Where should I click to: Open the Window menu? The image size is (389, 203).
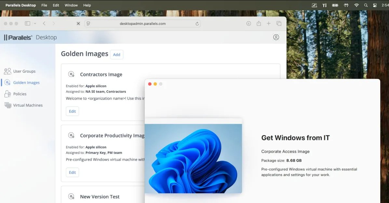(x=71, y=5)
